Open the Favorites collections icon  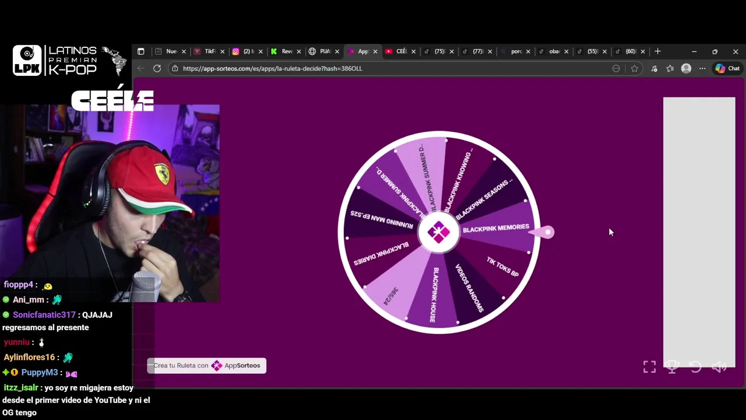[670, 68]
